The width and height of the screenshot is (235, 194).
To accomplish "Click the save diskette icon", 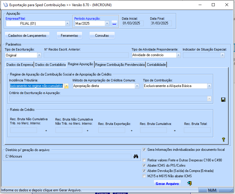I will tap(223, 100).
